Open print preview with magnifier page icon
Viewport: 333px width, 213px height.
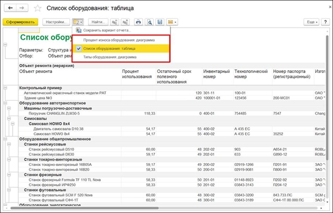pos(149,22)
